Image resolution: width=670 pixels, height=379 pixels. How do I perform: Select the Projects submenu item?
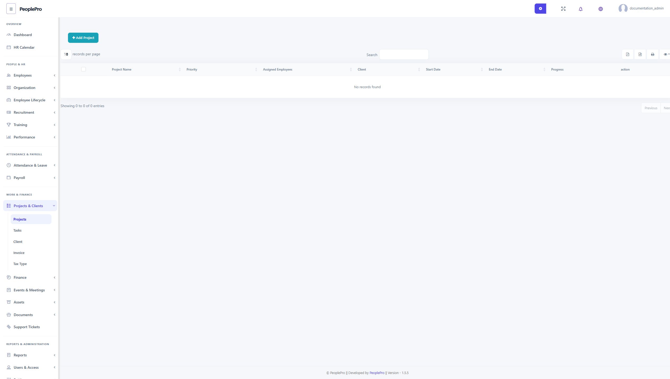pyautogui.click(x=31, y=219)
